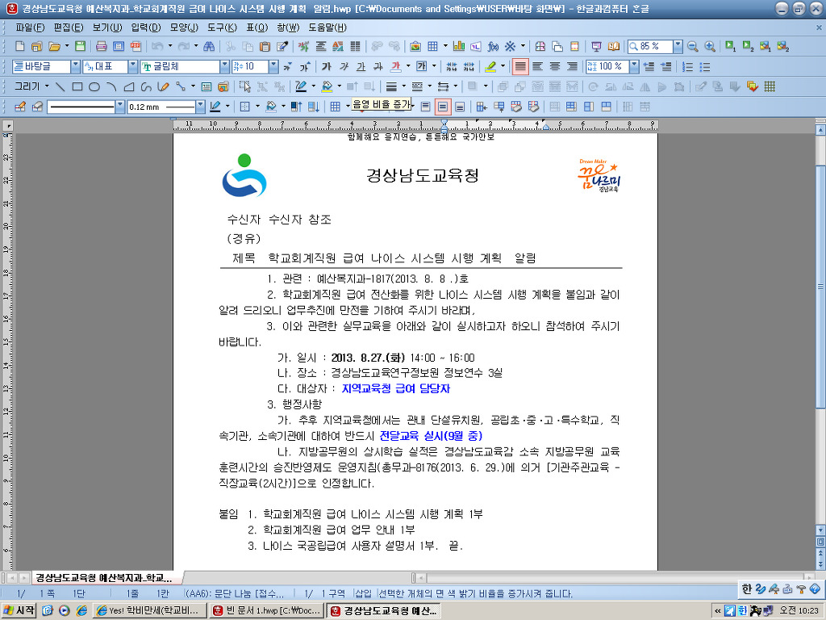Viewport: 826px width, 620px height.
Task: Expand the 굴림체 font dropdown
Action: pos(225,66)
